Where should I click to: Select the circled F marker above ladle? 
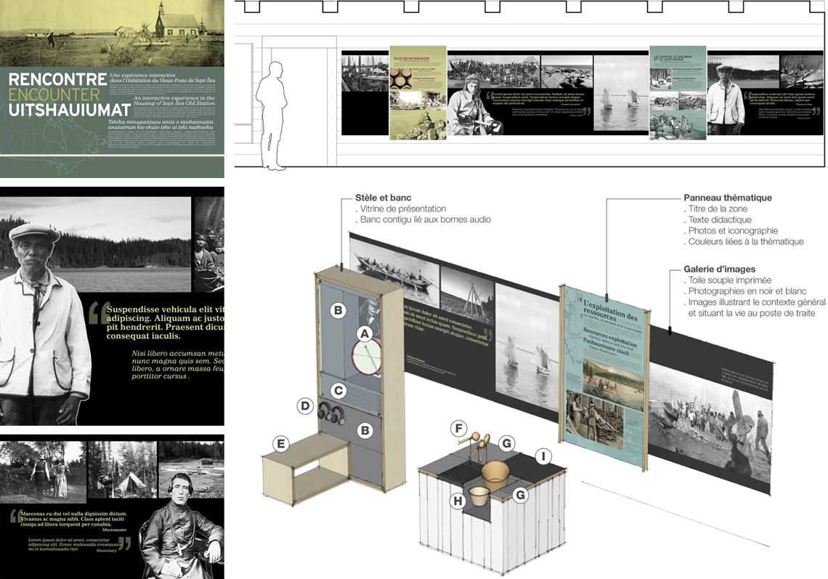coord(458,428)
